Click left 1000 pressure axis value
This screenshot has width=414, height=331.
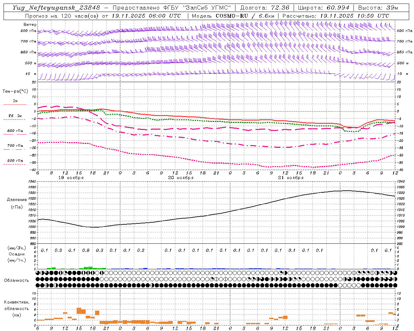32,227
